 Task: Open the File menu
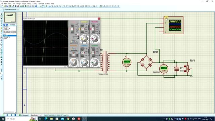(x=2, y=4)
